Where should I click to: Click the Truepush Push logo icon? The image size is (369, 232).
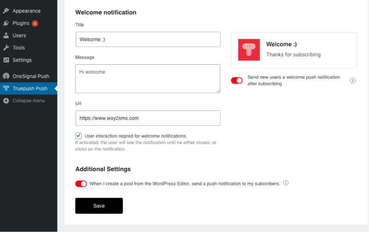pos(6,88)
